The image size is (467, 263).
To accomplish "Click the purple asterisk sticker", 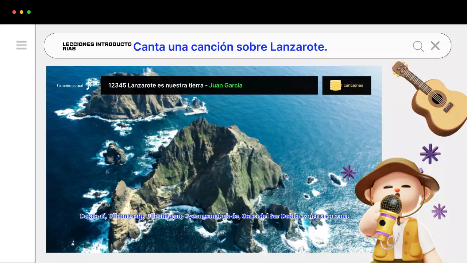I will point(430,154).
